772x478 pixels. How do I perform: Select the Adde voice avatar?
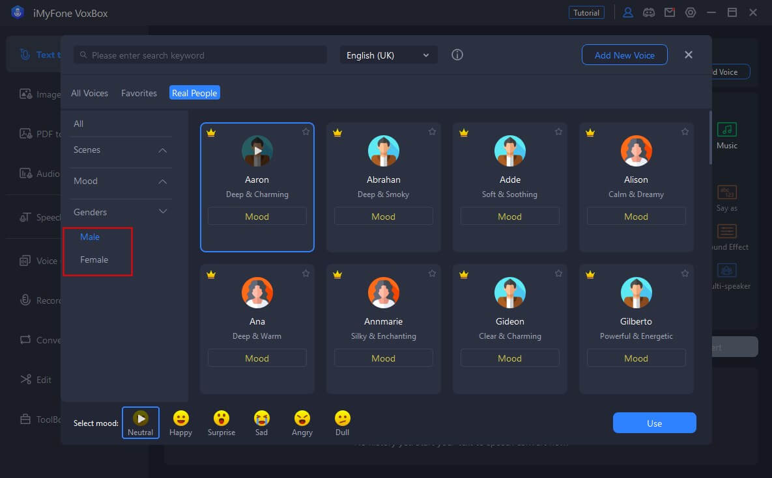(x=510, y=151)
